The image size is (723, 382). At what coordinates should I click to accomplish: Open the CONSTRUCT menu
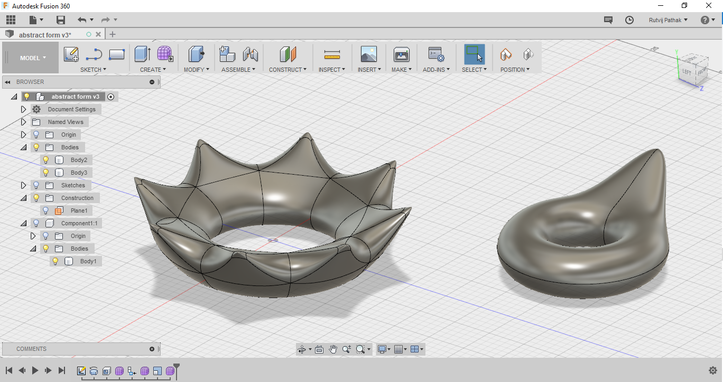[x=288, y=70]
